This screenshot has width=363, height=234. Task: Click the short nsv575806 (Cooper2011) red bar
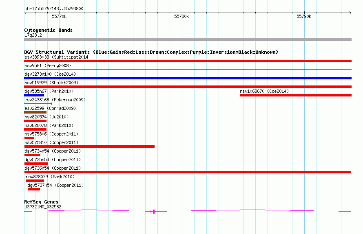tap(29, 138)
